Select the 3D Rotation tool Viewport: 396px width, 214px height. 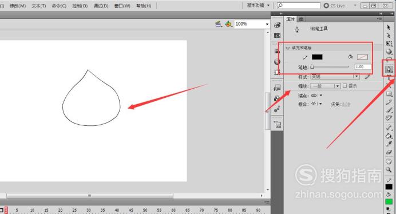[x=389, y=51]
